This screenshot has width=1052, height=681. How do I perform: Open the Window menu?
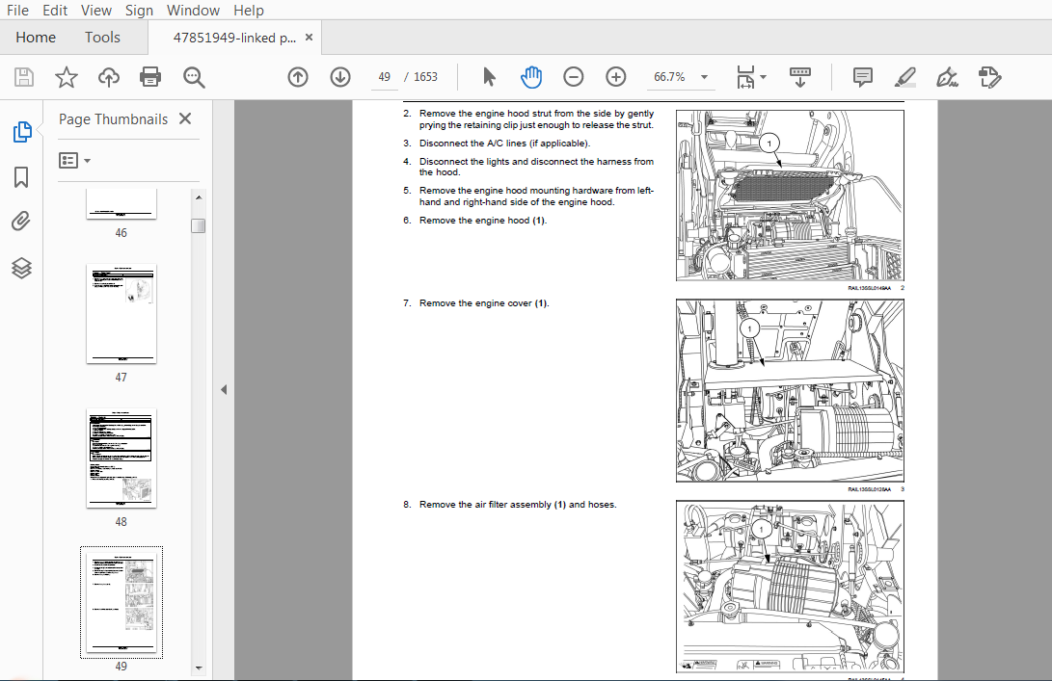pyautogui.click(x=193, y=10)
